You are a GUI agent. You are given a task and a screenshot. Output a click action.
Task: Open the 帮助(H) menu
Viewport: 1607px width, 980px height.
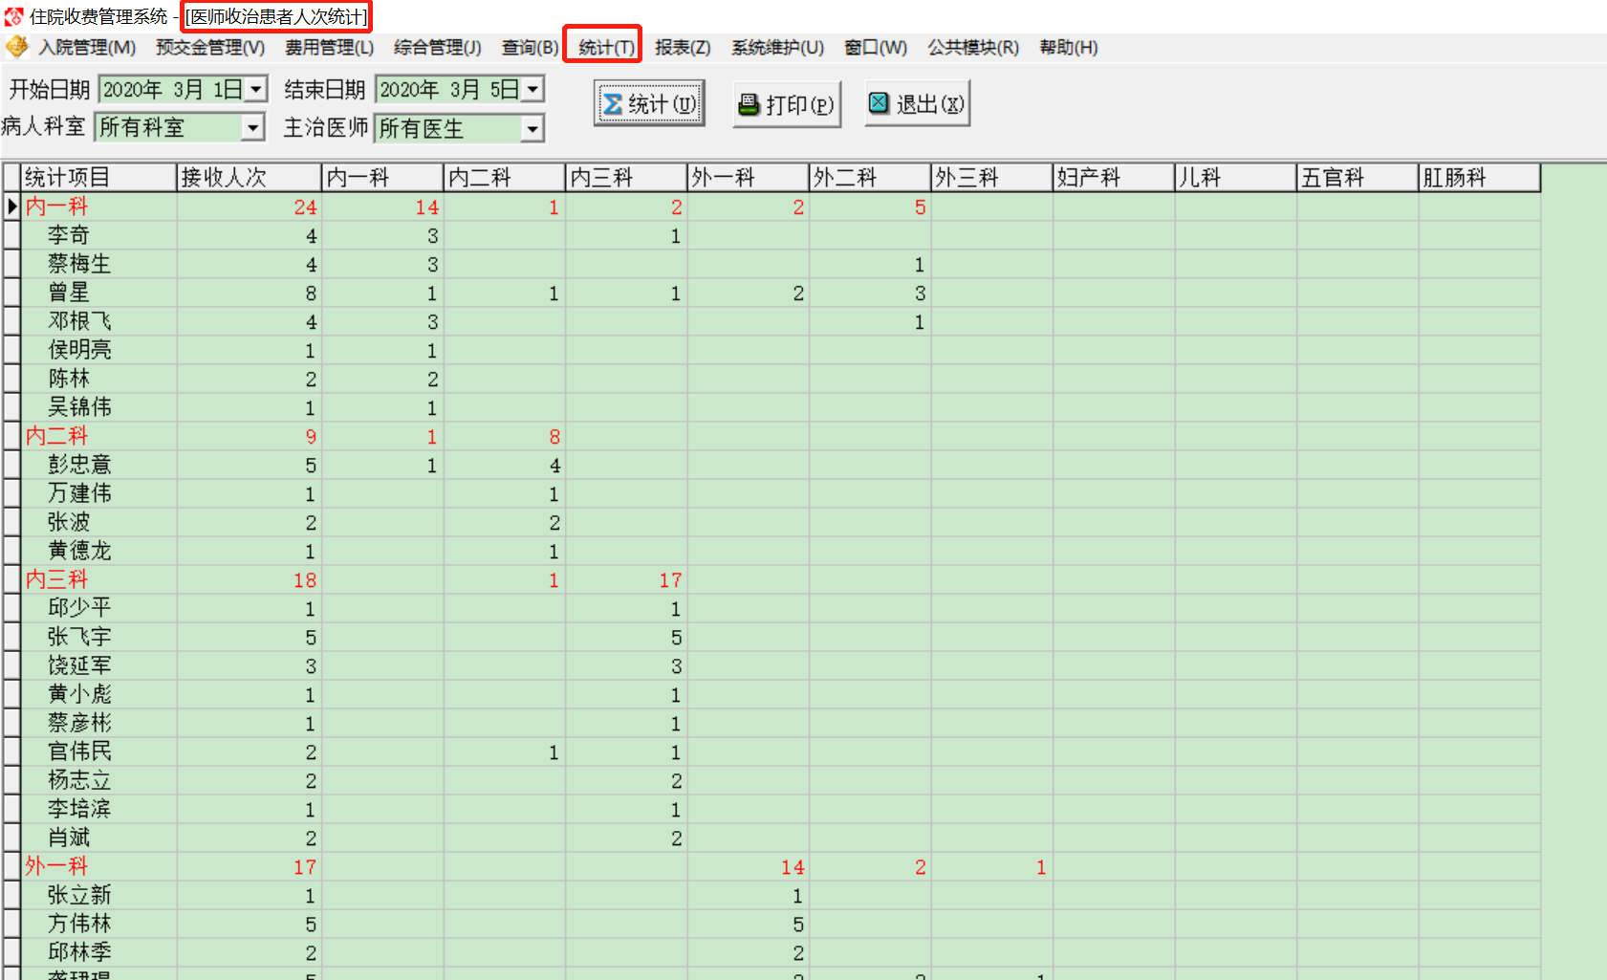click(x=1069, y=48)
